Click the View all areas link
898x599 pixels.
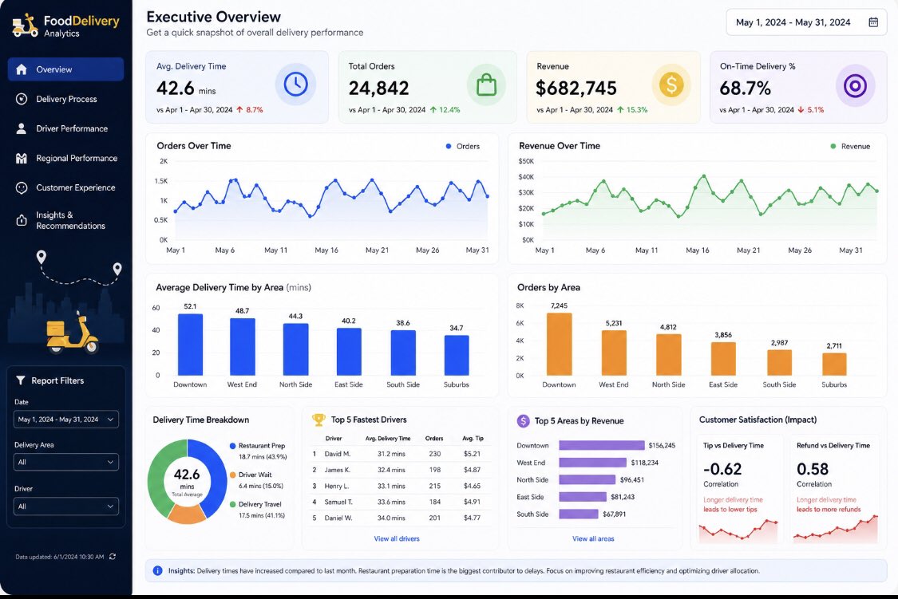(x=593, y=539)
